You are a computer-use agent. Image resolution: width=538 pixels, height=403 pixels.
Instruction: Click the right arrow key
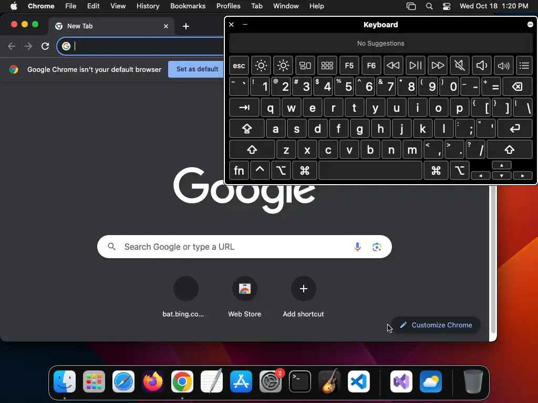click(x=523, y=175)
